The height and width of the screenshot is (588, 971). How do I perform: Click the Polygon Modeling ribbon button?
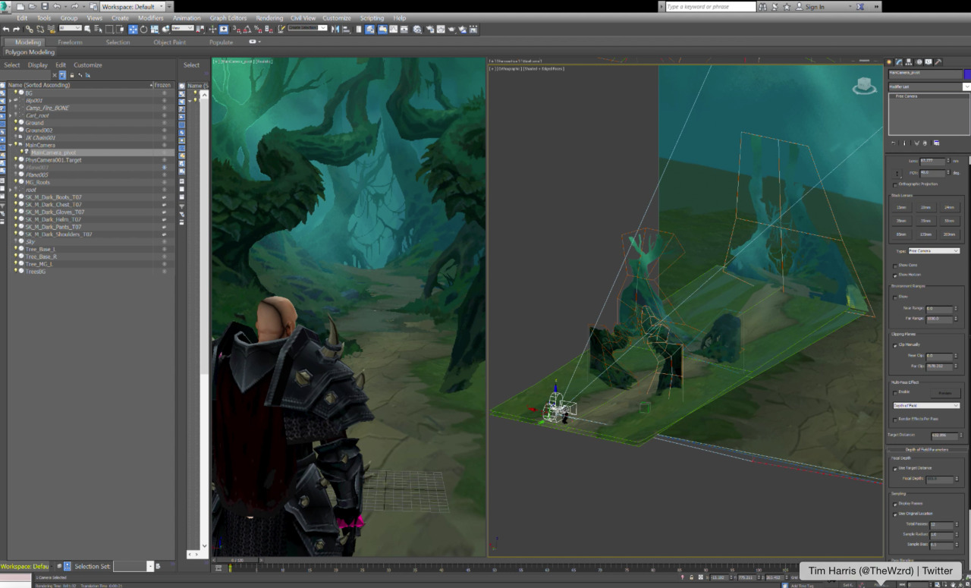(30, 52)
